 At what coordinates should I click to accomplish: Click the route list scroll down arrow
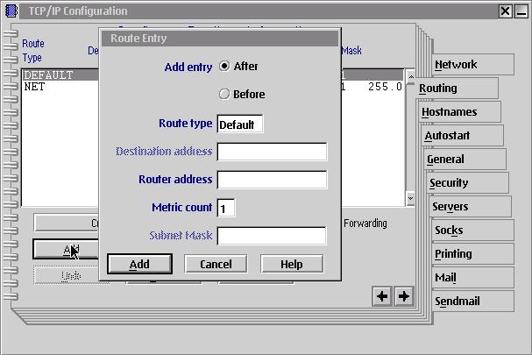(x=410, y=199)
